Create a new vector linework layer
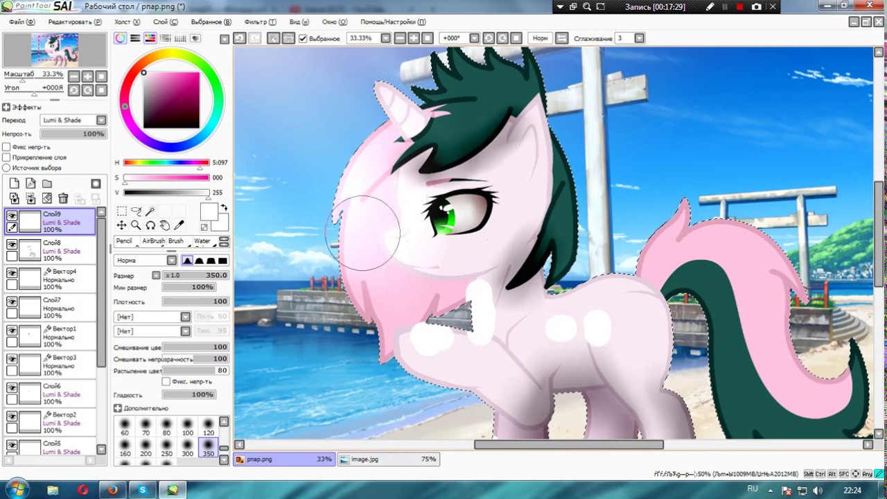 tap(30, 184)
